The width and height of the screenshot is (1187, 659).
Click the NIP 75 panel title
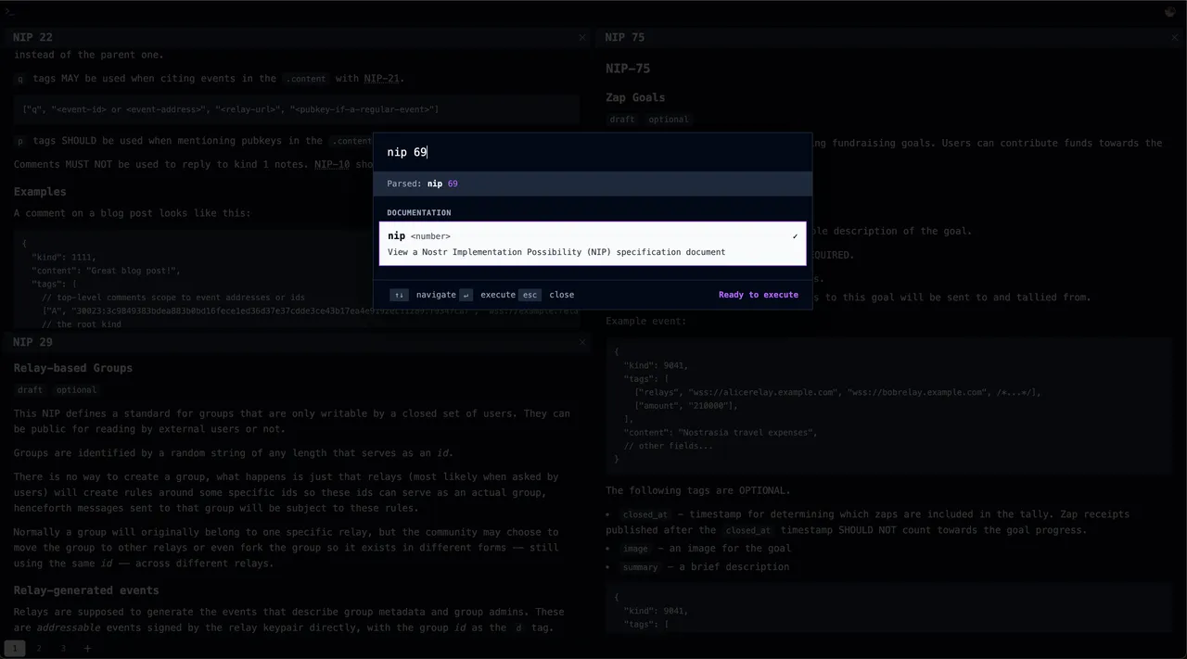(x=624, y=38)
